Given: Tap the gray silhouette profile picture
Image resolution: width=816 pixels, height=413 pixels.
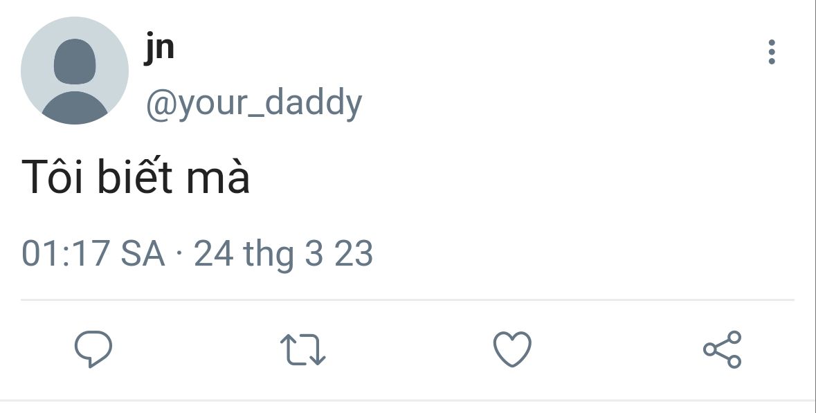Looking at the screenshot, I should coord(75,71).
